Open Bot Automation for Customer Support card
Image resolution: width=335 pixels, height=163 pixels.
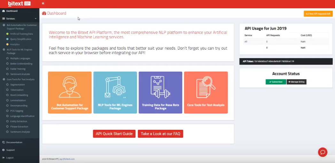click(x=70, y=92)
